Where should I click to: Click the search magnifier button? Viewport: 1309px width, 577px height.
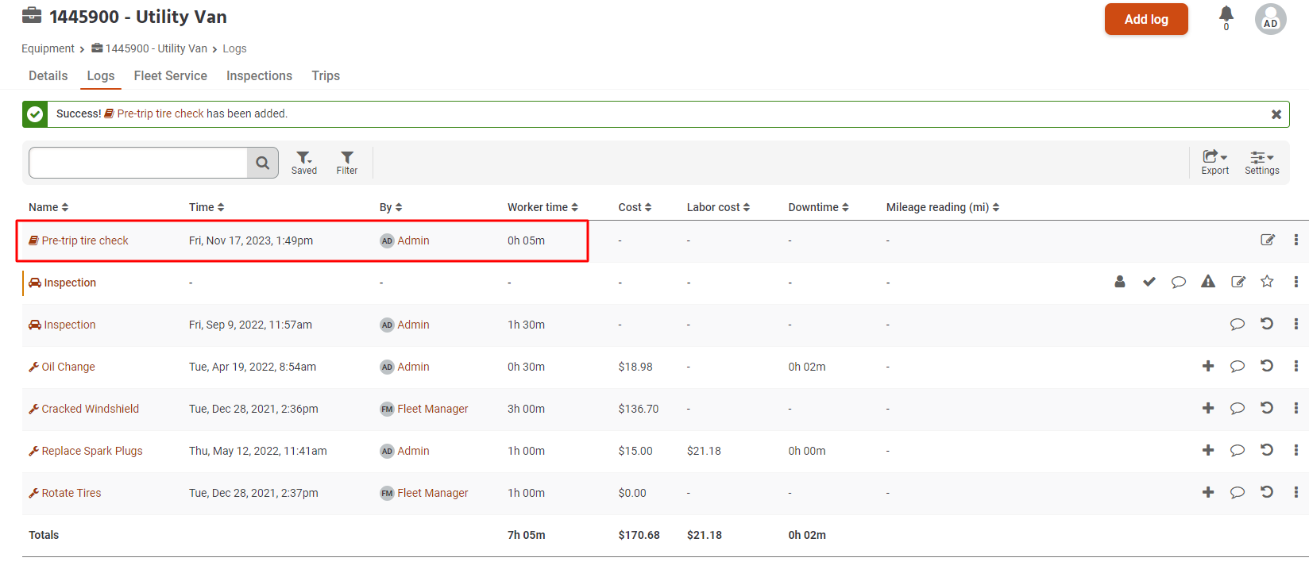262,163
